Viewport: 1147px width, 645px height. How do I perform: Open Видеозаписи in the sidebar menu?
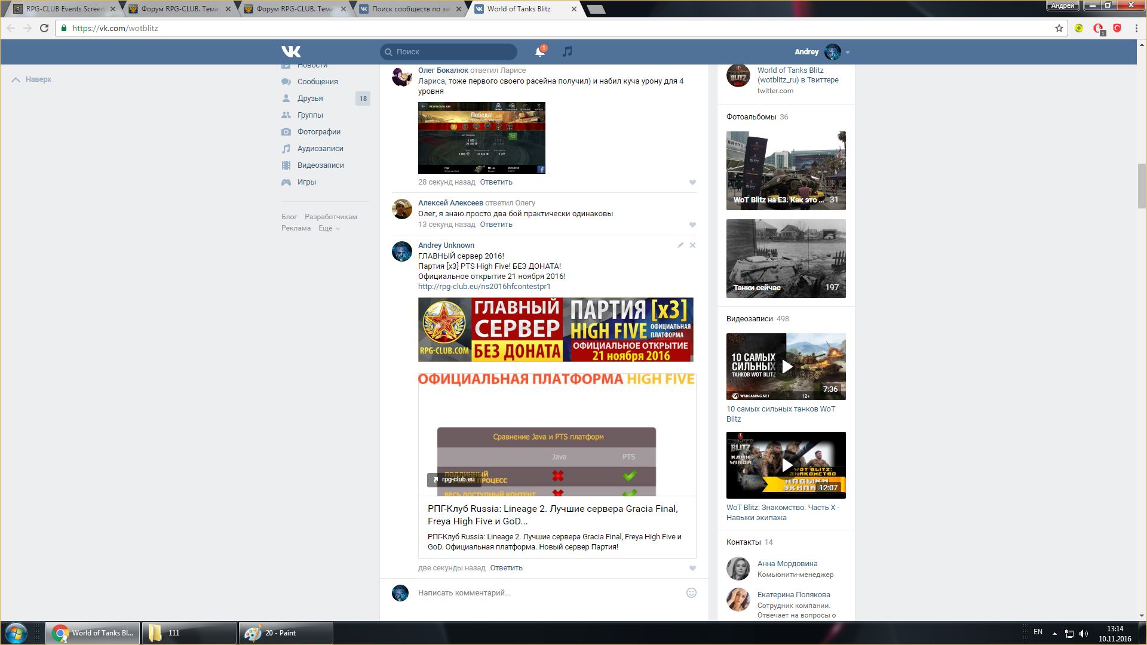(321, 165)
